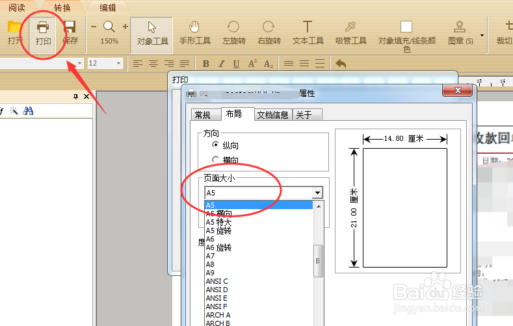513x326 pixels.
Task: Open font size 12 dropdown
Action: tap(118, 63)
